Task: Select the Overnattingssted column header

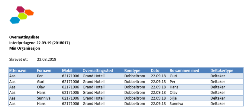Action: [x=98, y=70]
